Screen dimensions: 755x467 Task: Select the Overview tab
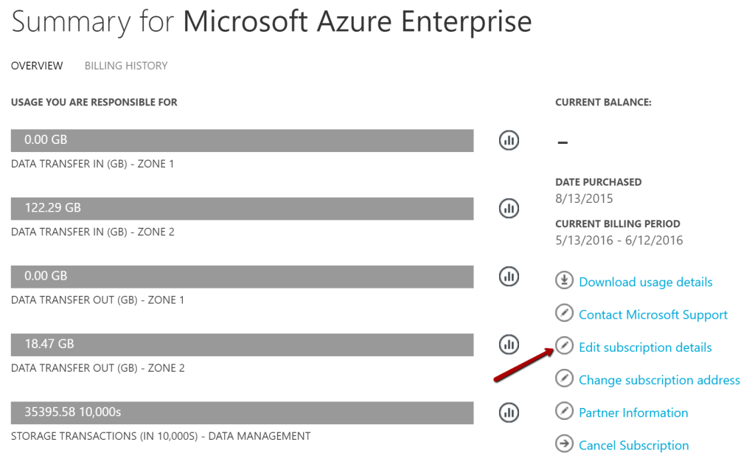tap(37, 66)
